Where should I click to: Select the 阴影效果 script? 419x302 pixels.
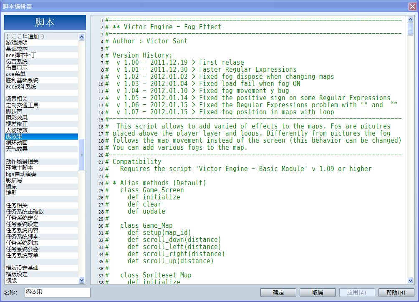pyautogui.click(x=42, y=118)
